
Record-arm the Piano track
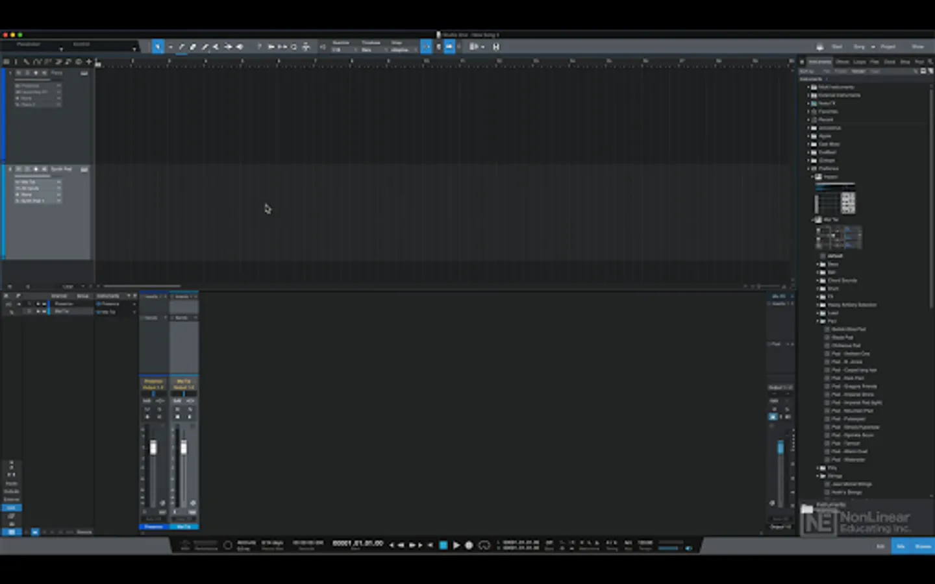[36, 73]
